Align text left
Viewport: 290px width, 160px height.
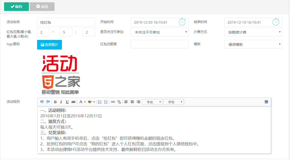coord(126,102)
